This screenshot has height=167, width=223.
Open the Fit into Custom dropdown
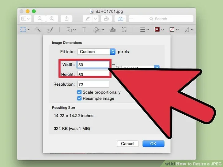[96, 52]
